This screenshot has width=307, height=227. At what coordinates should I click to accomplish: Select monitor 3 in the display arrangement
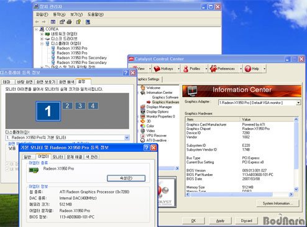pos(80,106)
